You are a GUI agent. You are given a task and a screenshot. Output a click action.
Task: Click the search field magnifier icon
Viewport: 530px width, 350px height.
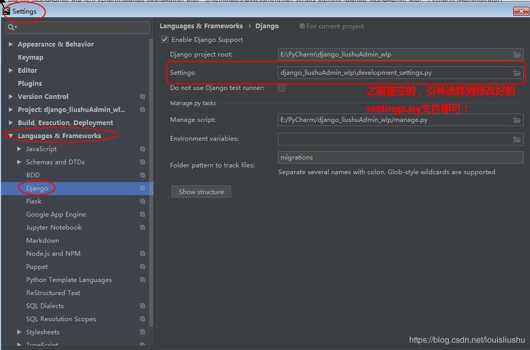[12, 27]
